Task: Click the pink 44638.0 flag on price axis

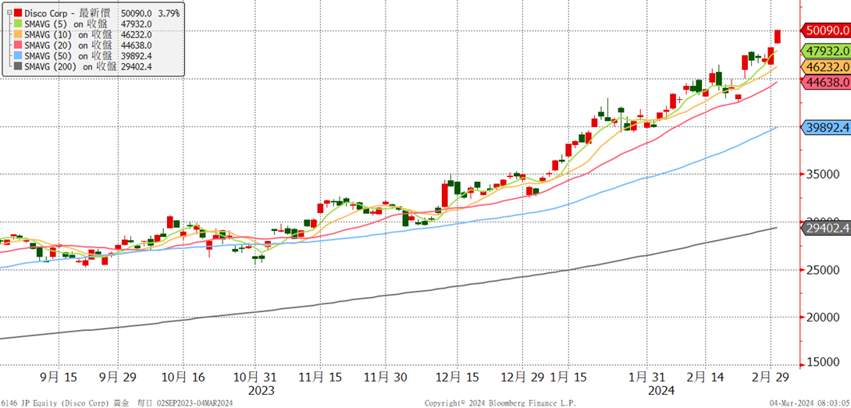Action: tap(826, 82)
